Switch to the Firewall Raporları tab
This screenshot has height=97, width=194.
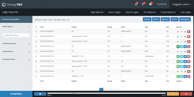tap(168, 12)
